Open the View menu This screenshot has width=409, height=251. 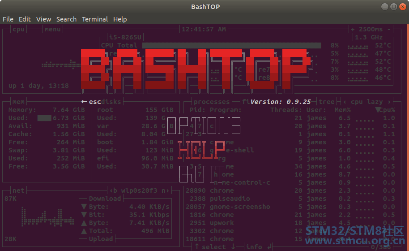click(x=43, y=19)
